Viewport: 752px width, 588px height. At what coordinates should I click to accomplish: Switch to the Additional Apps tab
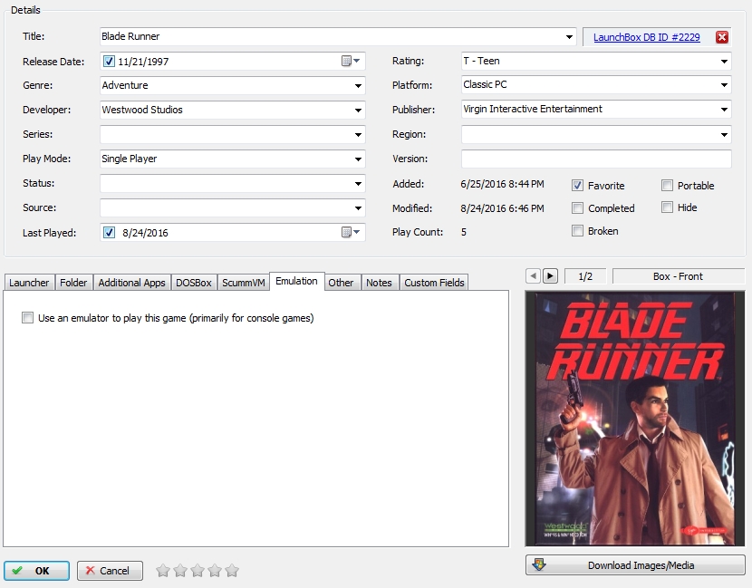[132, 283]
